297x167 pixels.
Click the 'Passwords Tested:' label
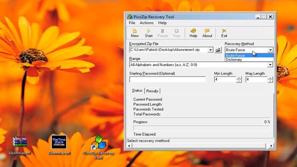coord(148,109)
